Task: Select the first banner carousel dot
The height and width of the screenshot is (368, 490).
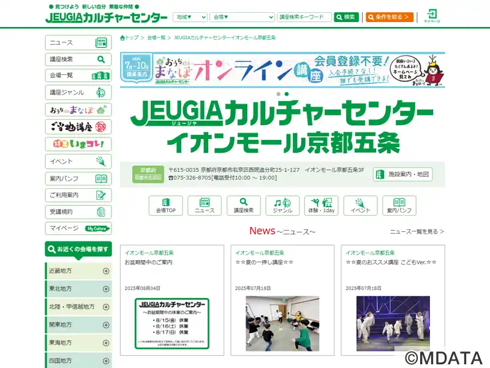Action: click(x=279, y=94)
